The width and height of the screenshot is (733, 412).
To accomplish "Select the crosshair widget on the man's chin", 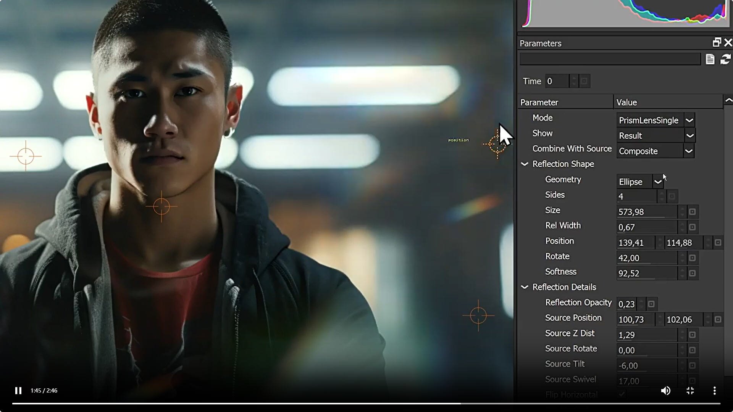I will pyautogui.click(x=161, y=206).
